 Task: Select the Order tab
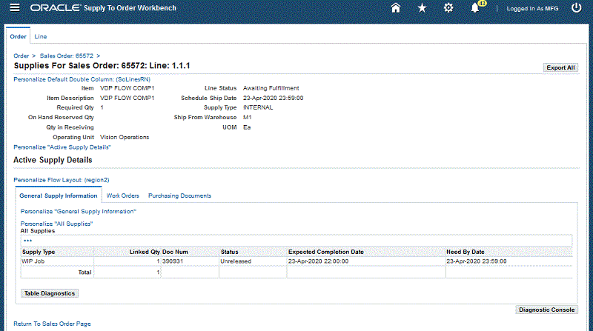tap(18, 36)
